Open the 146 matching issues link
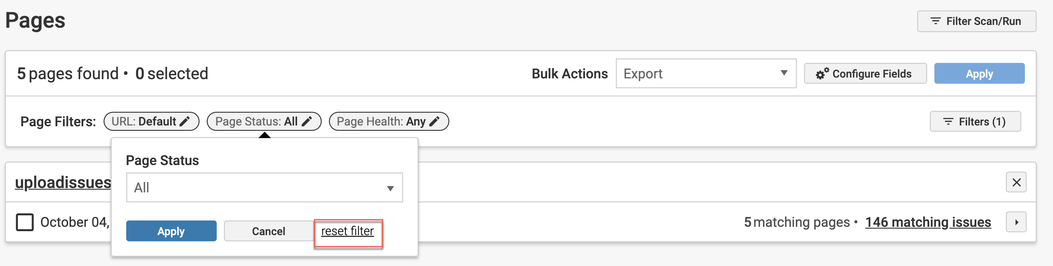Image resolution: width=1053 pixels, height=266 pixels. click(x=928, y=222)
